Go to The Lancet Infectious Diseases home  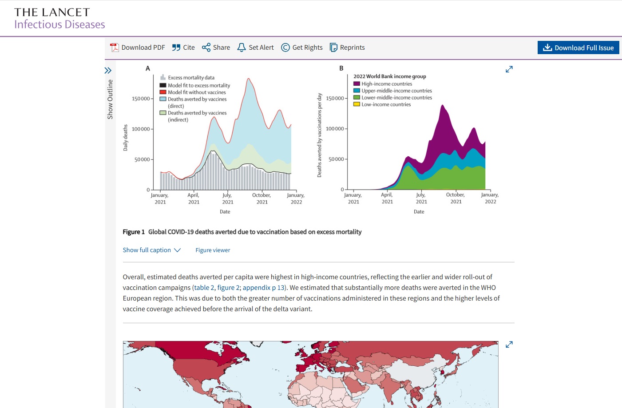click(59, 19)
